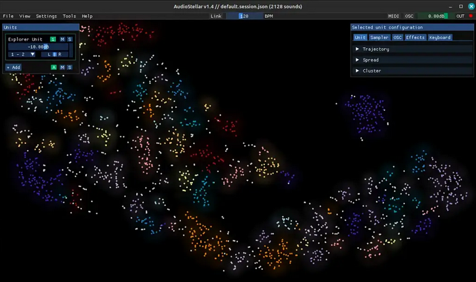The width and height of the screenshot is (476, 282).
Task: Open the 1 - 2 output channel dropdown
Action: 22,54
